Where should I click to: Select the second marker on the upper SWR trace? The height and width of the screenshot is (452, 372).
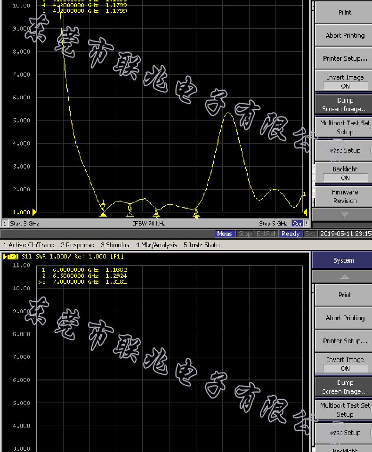pyautogui.click(x=130, y=210)
